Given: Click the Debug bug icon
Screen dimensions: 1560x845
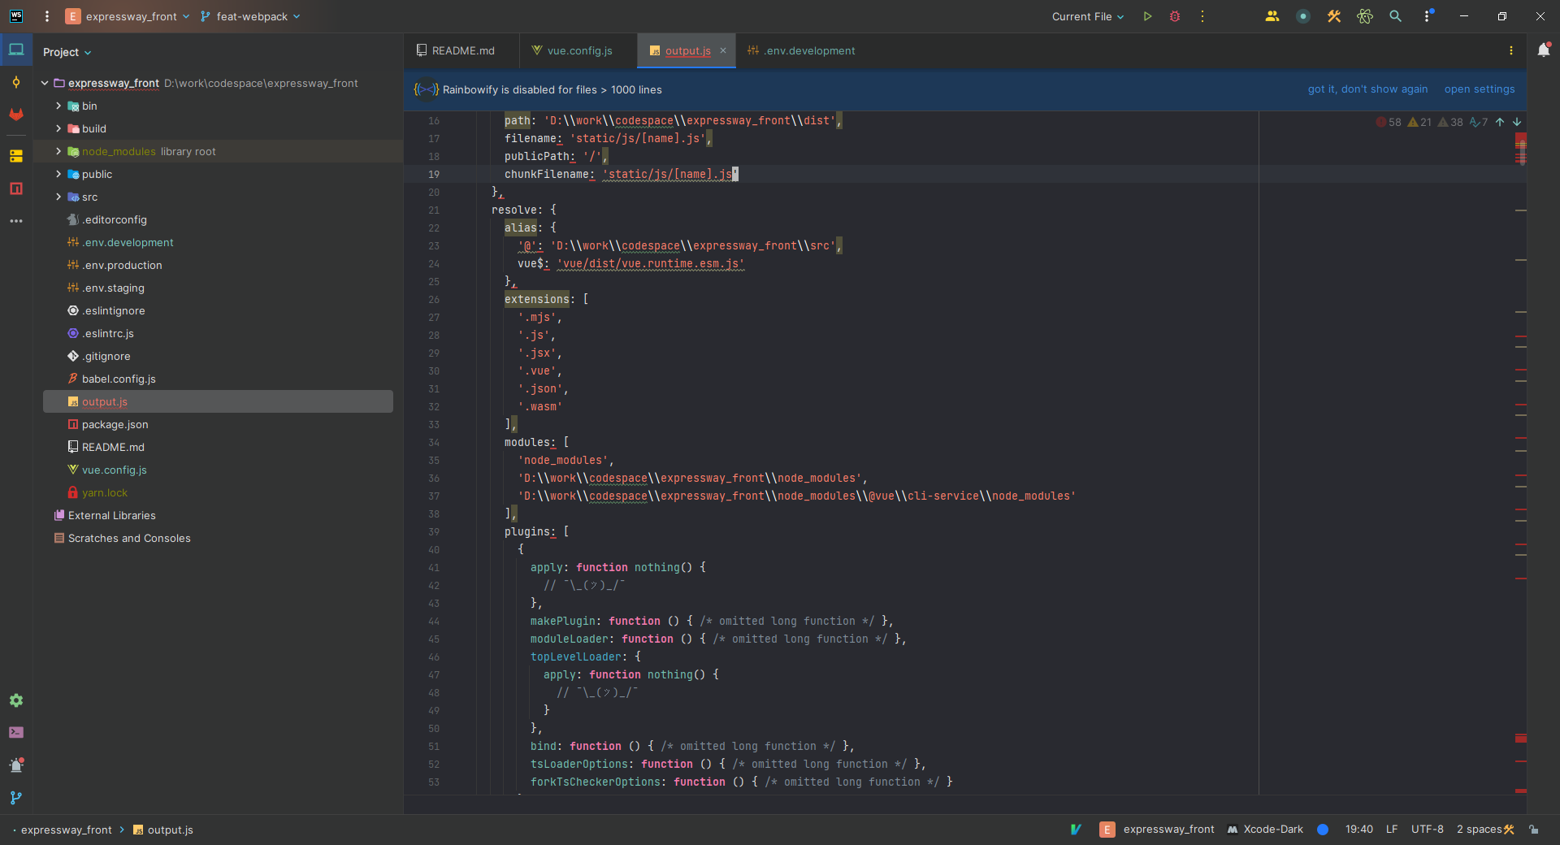Looking at the screenshot, I should click(1175, 16).
